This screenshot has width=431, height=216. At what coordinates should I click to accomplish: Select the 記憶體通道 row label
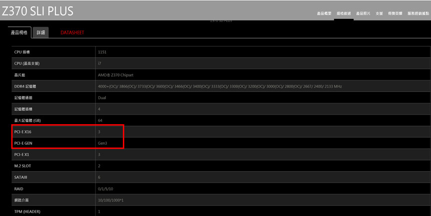(x=23, y=98)
